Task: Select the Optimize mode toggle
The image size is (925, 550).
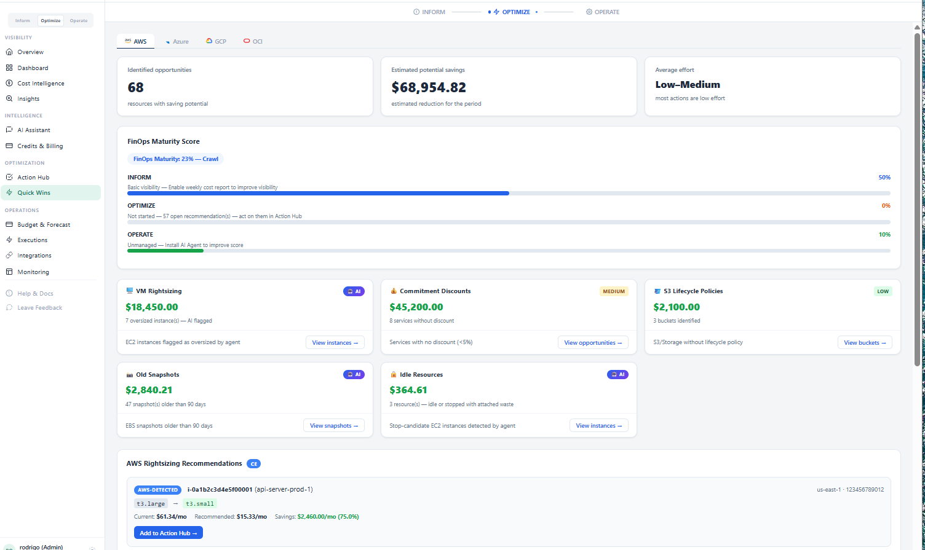Action: pyautogui.click(x=50, y=20)
